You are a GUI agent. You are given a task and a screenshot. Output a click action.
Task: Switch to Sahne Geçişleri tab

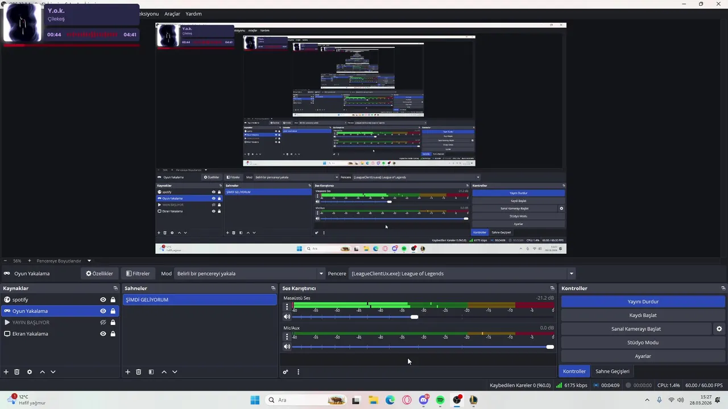point(613,372)
